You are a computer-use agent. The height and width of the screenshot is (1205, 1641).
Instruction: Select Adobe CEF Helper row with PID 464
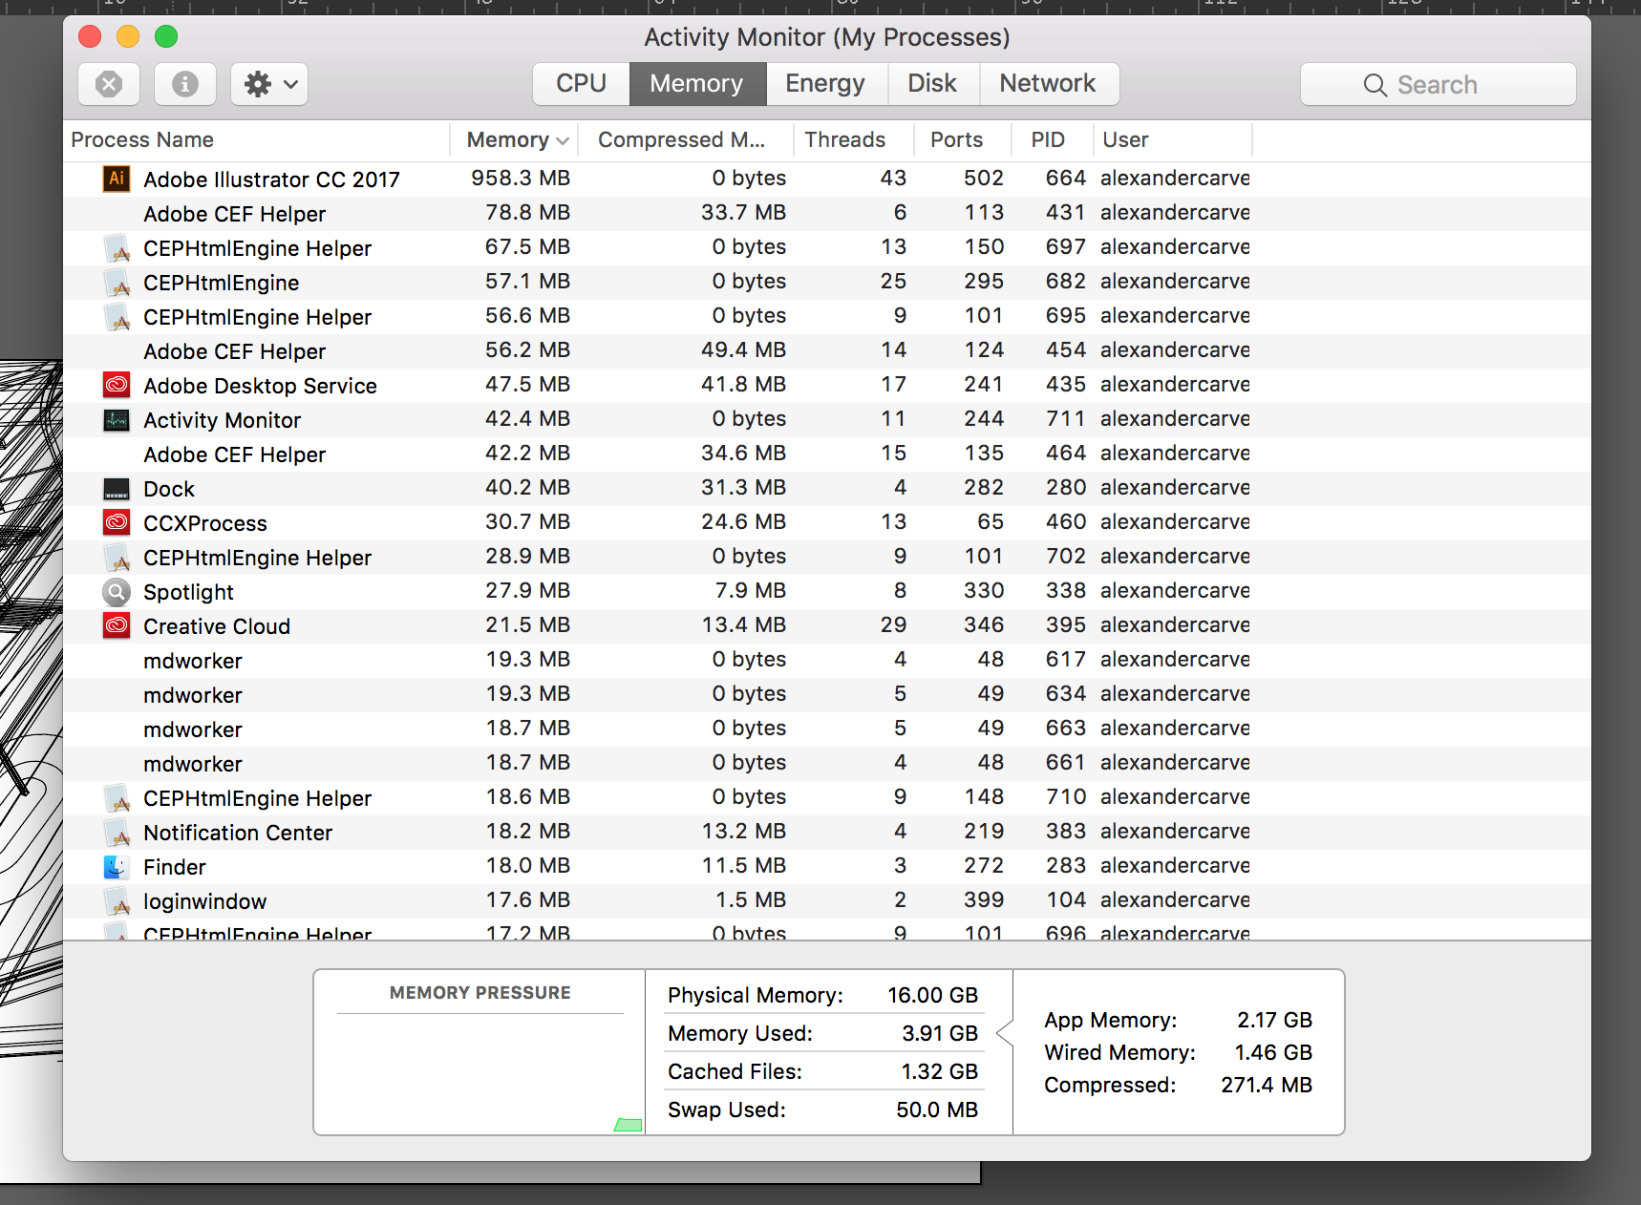pos(827,454)
